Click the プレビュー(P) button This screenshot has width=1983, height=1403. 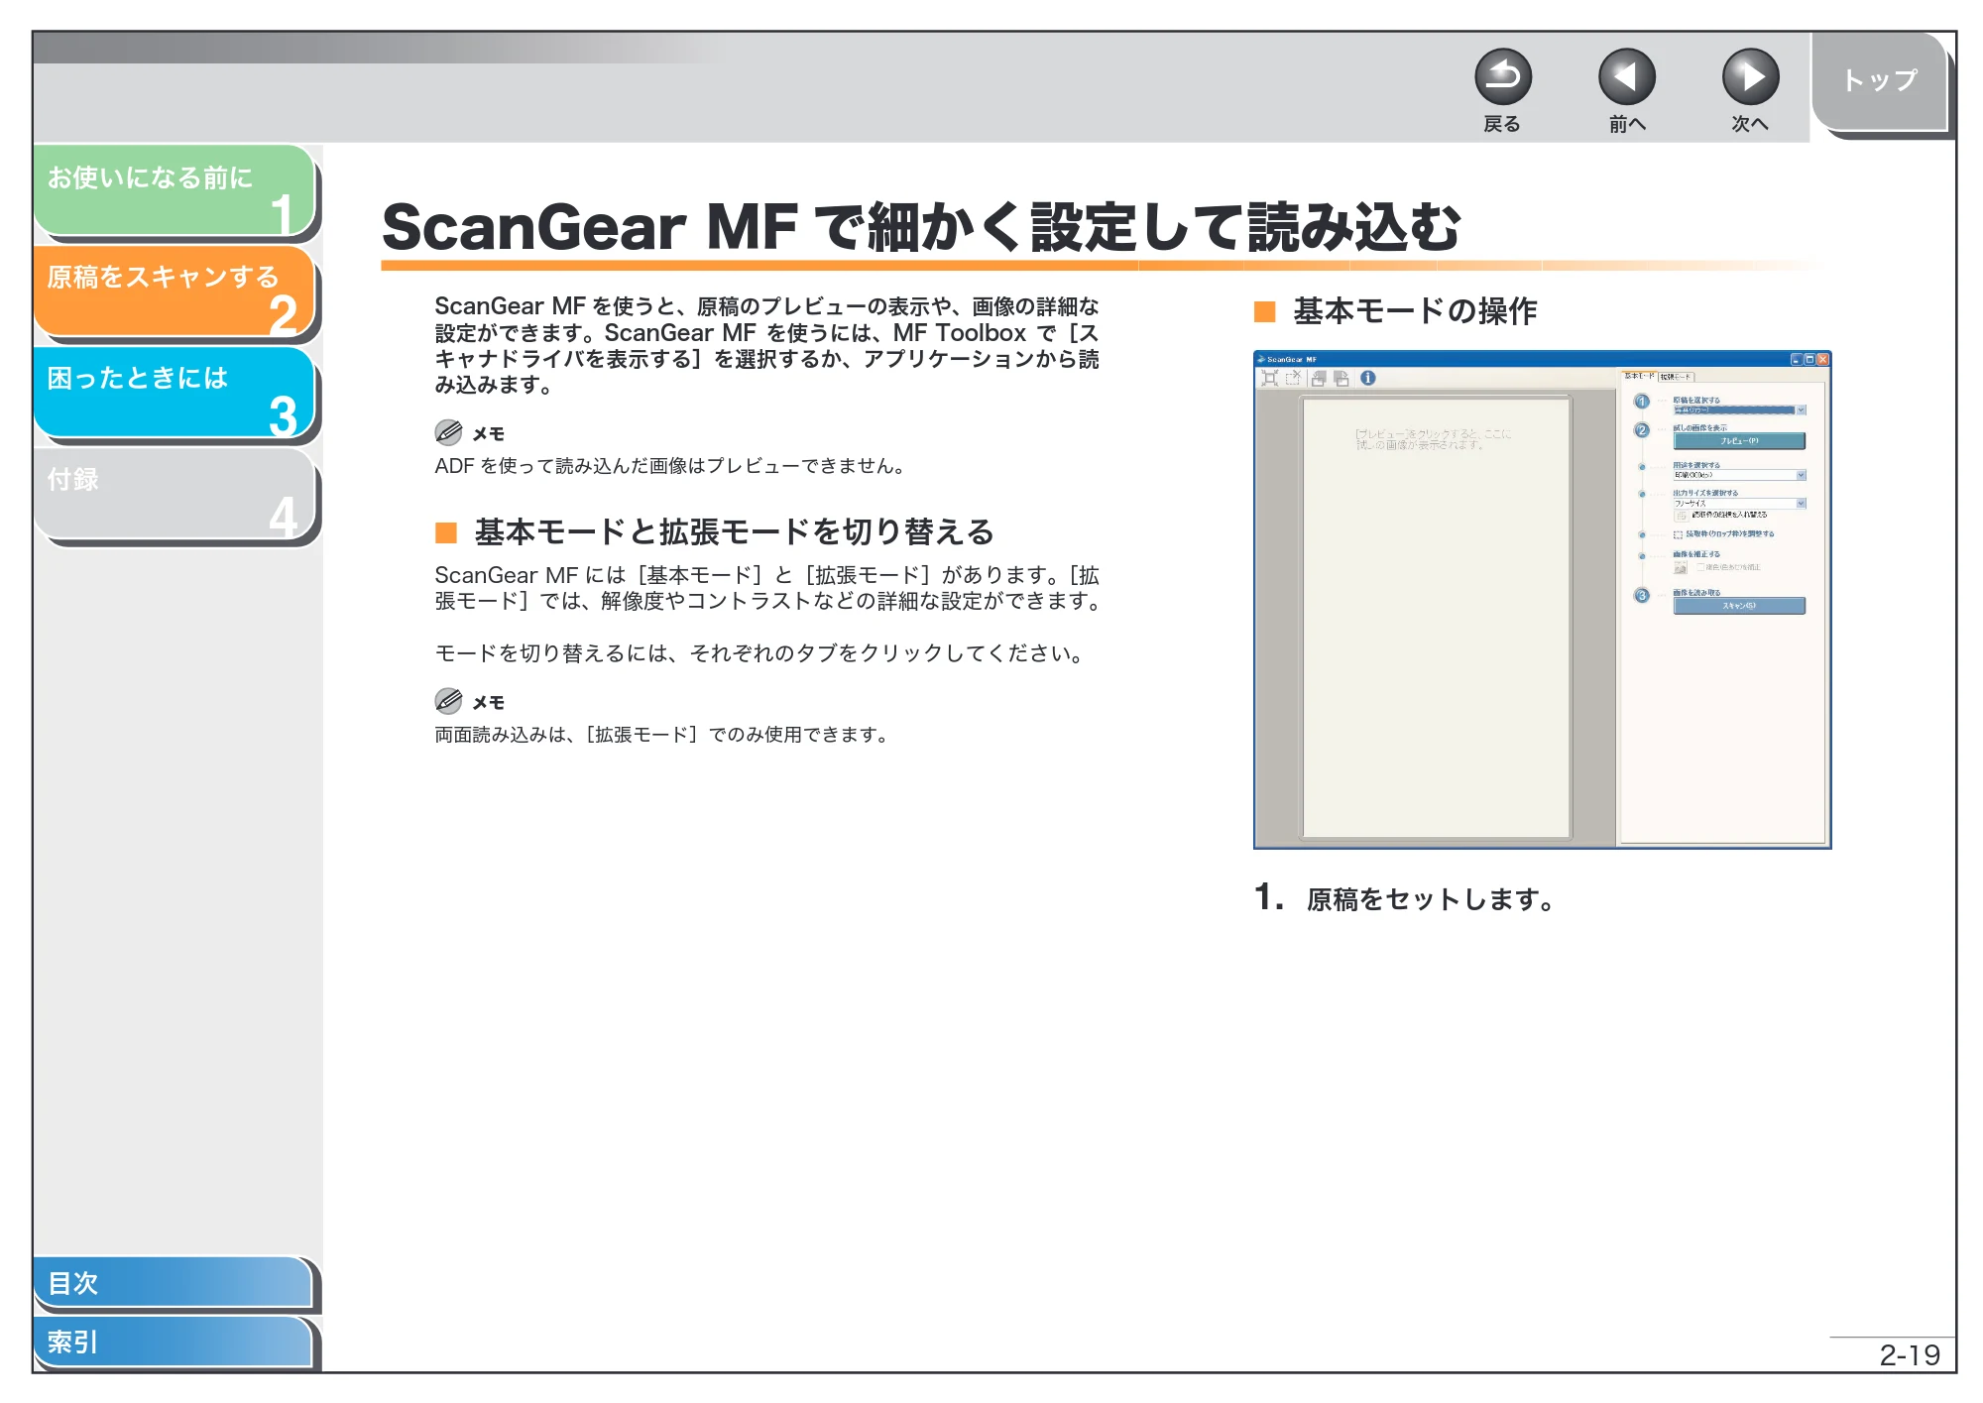click(x=1739, y=441)
